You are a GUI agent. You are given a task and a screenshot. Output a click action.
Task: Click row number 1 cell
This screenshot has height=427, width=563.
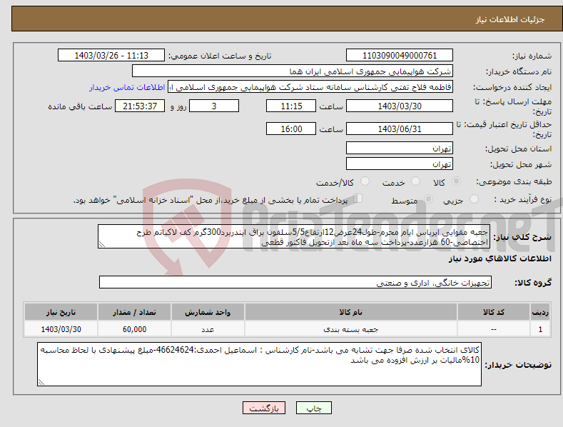click(540, 329)
